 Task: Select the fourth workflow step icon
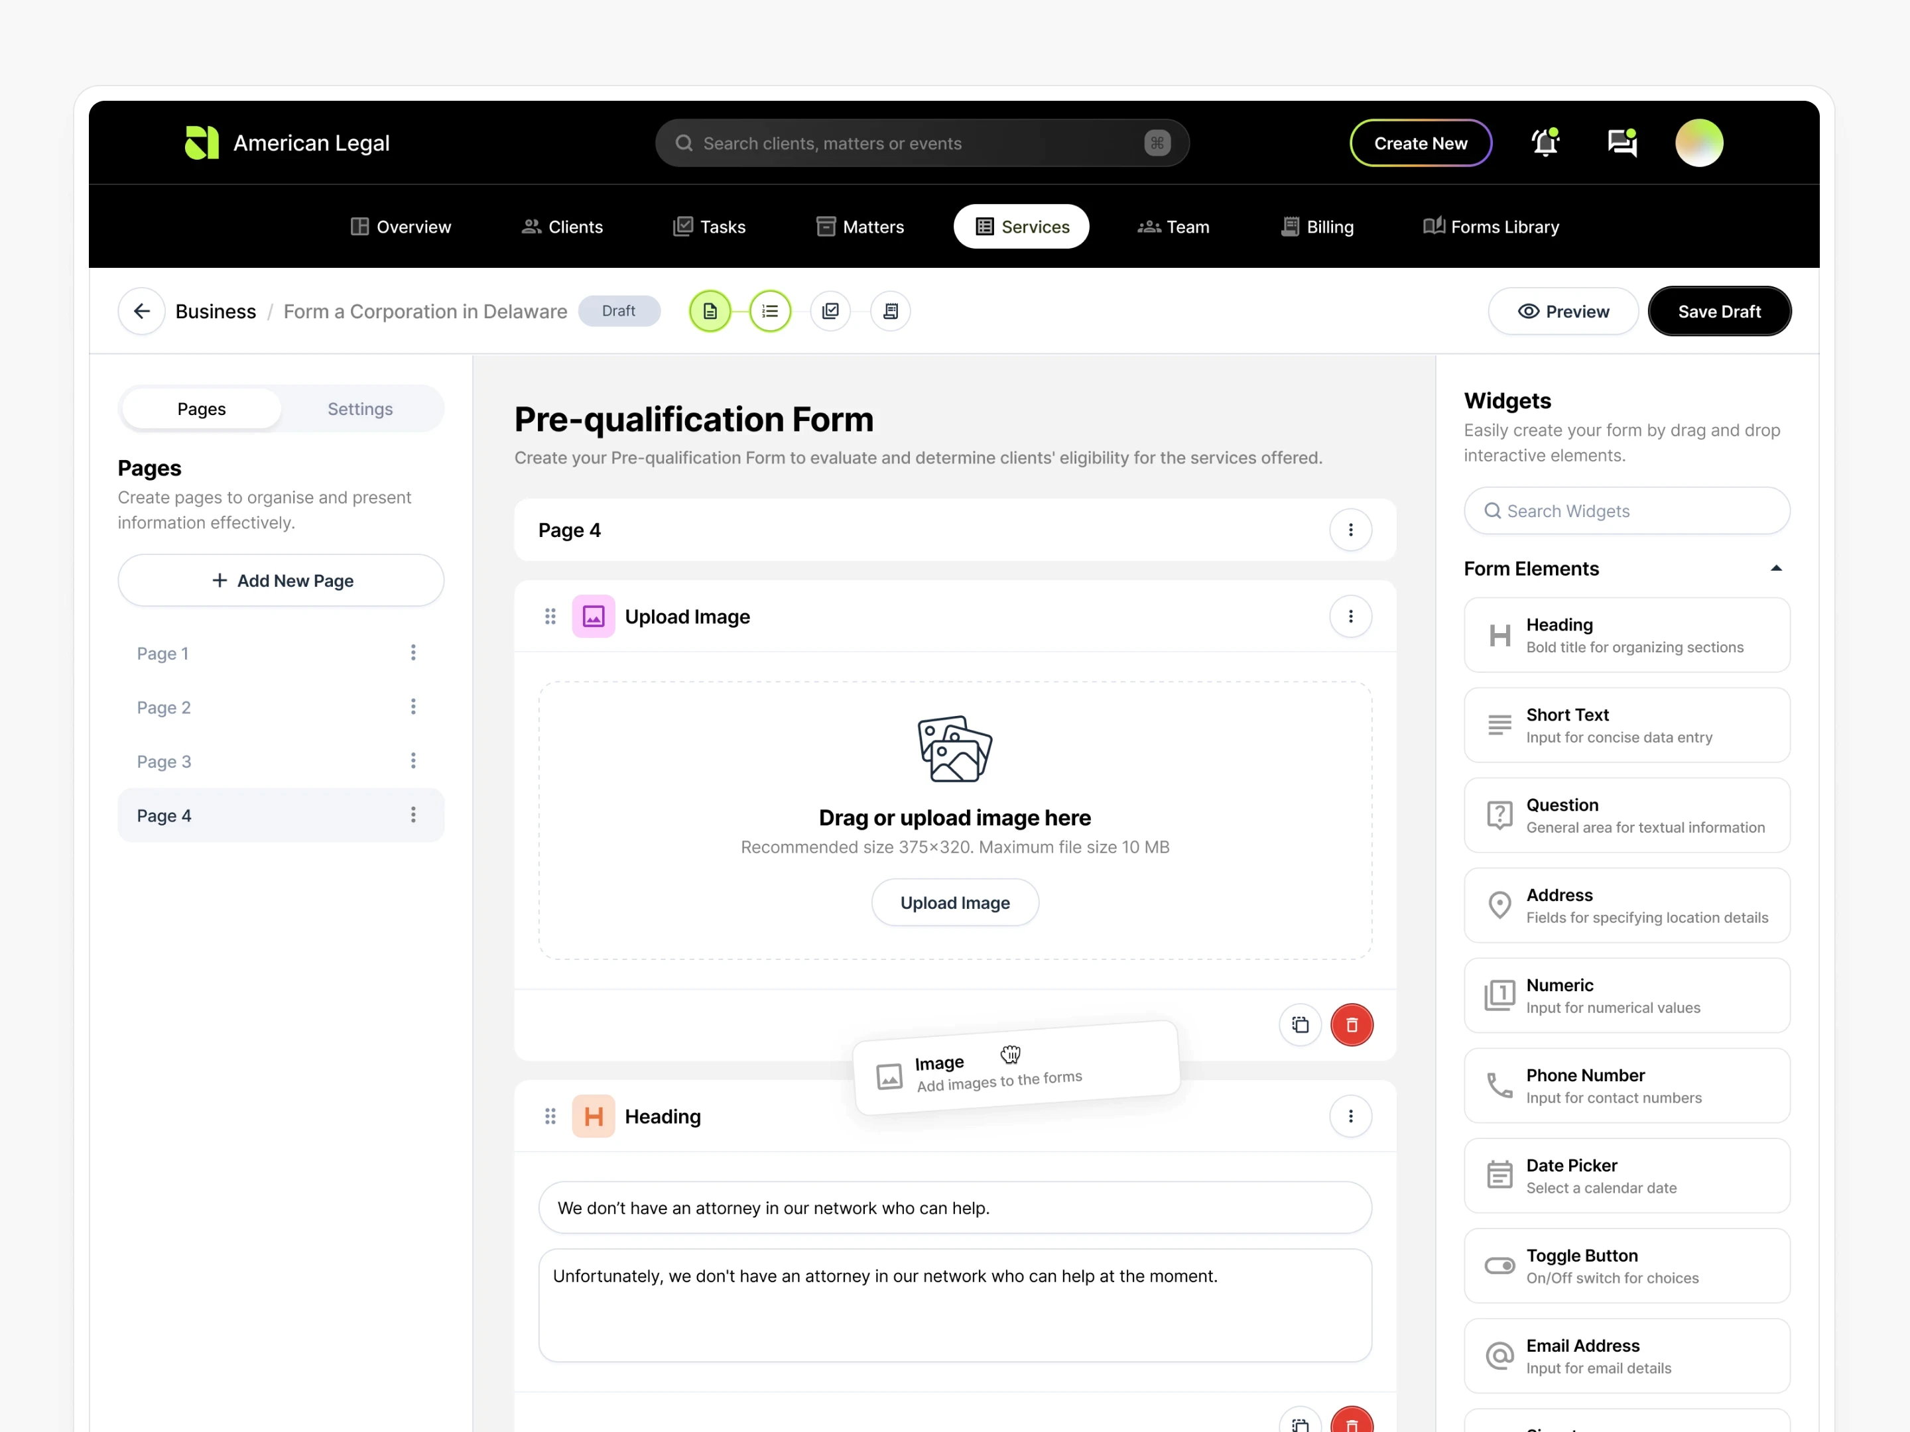(890, 311)
